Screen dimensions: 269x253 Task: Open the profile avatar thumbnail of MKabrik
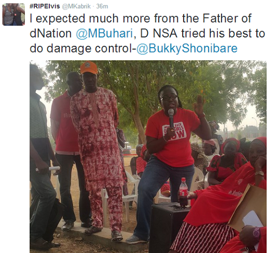pos(14,15)
